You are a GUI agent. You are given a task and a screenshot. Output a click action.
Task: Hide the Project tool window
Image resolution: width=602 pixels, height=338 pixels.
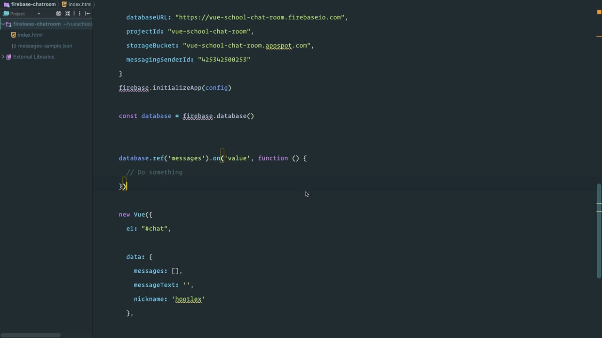[88, 14]
